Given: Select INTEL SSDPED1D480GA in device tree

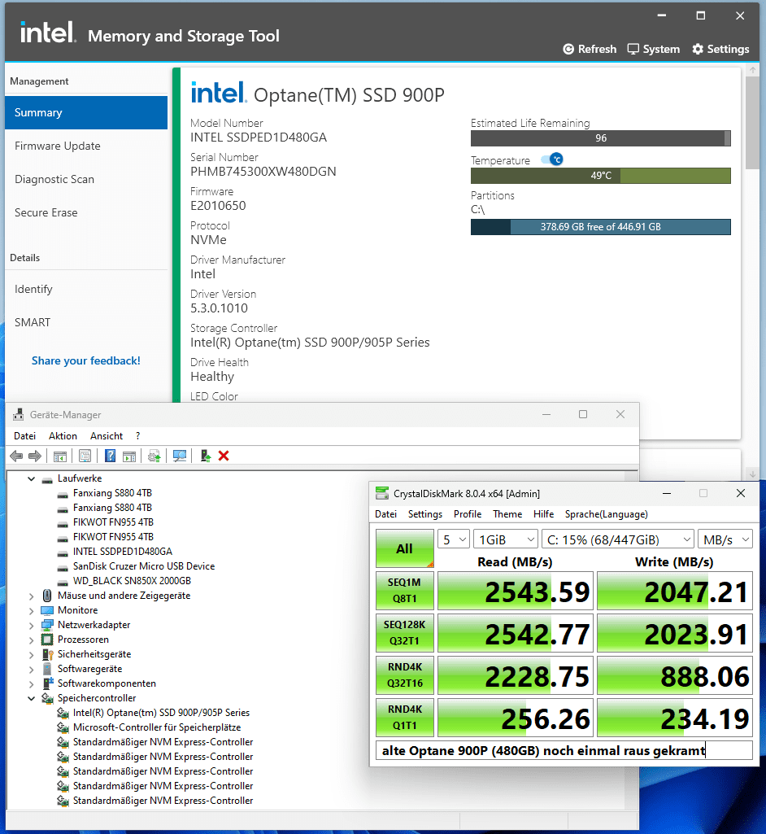Looking at the screenshot, I should [x=122, y=552].
